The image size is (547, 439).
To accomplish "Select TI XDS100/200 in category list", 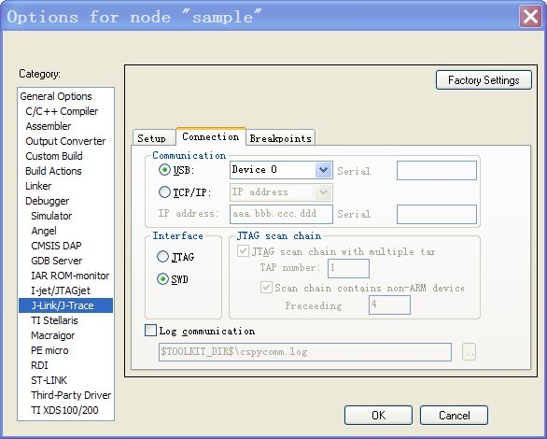I will tap(64, 410).
